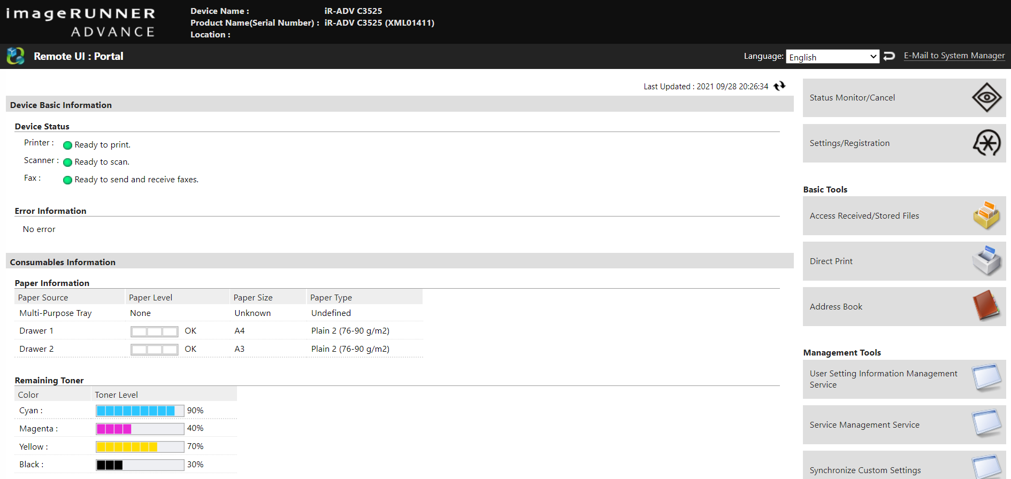The image size is (1011, 479).
Task: Click the 'Unknown' paper size cell
Action: [252, 313]
